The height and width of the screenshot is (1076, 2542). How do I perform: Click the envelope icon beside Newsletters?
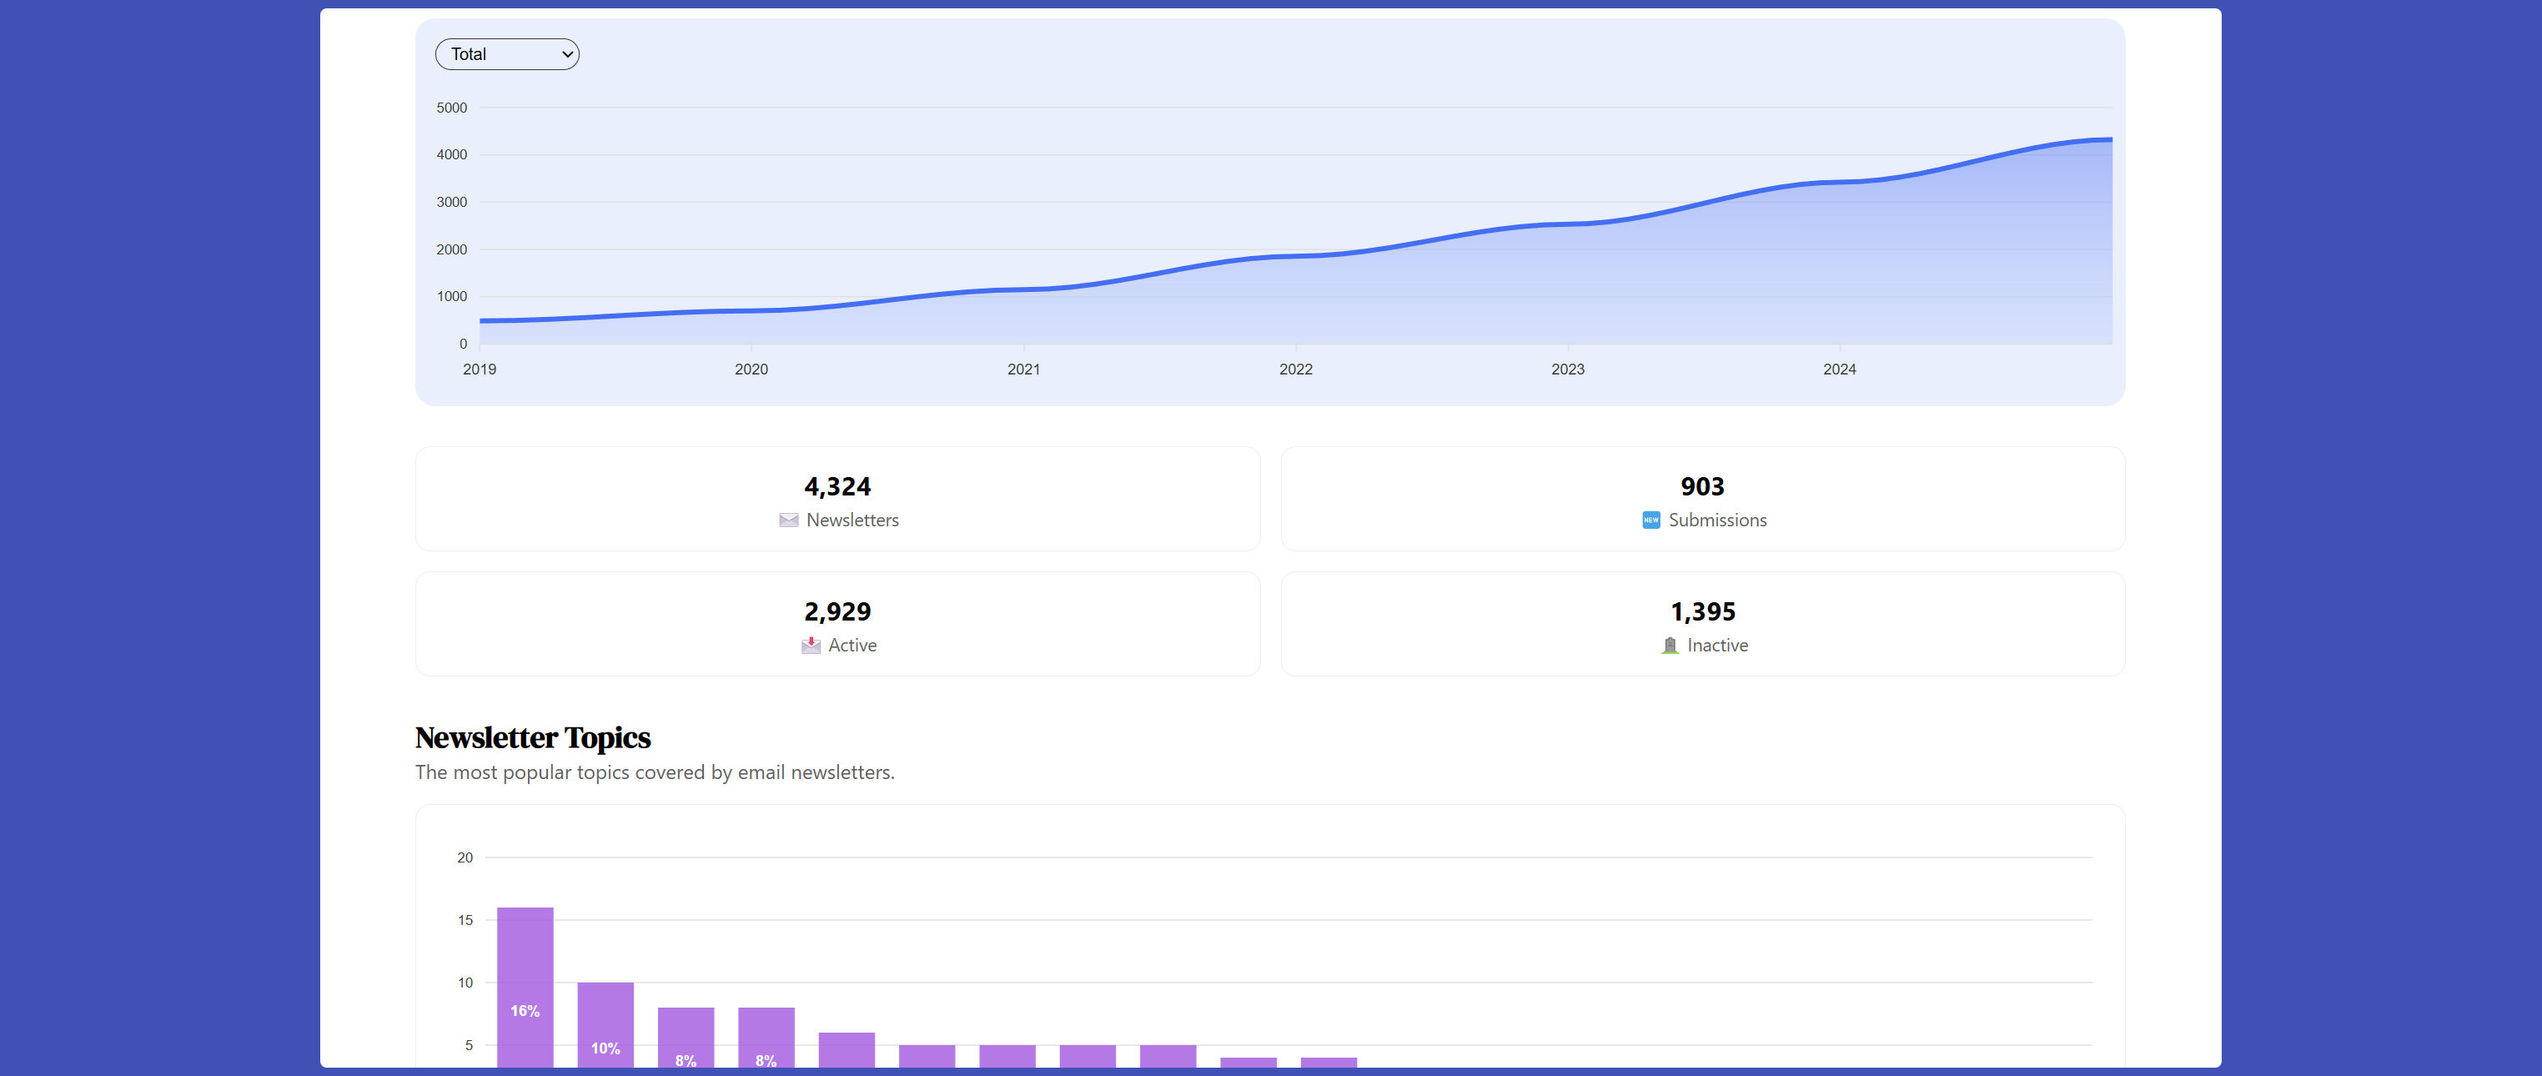(788, 520)
